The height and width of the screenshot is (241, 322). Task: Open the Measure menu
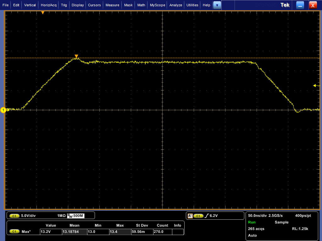coord(112,5)
